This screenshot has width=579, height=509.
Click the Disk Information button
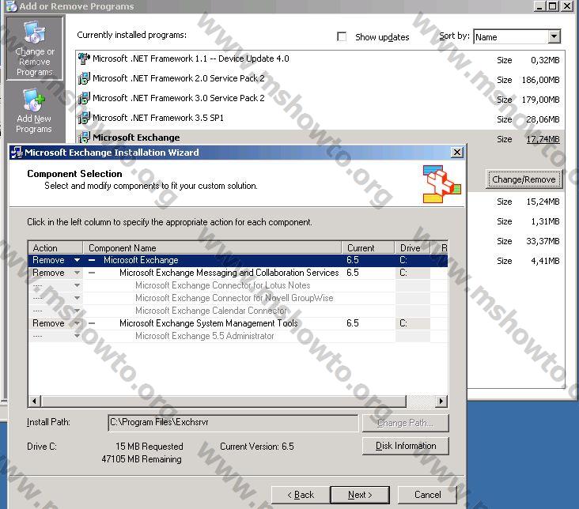coord(406,446)
